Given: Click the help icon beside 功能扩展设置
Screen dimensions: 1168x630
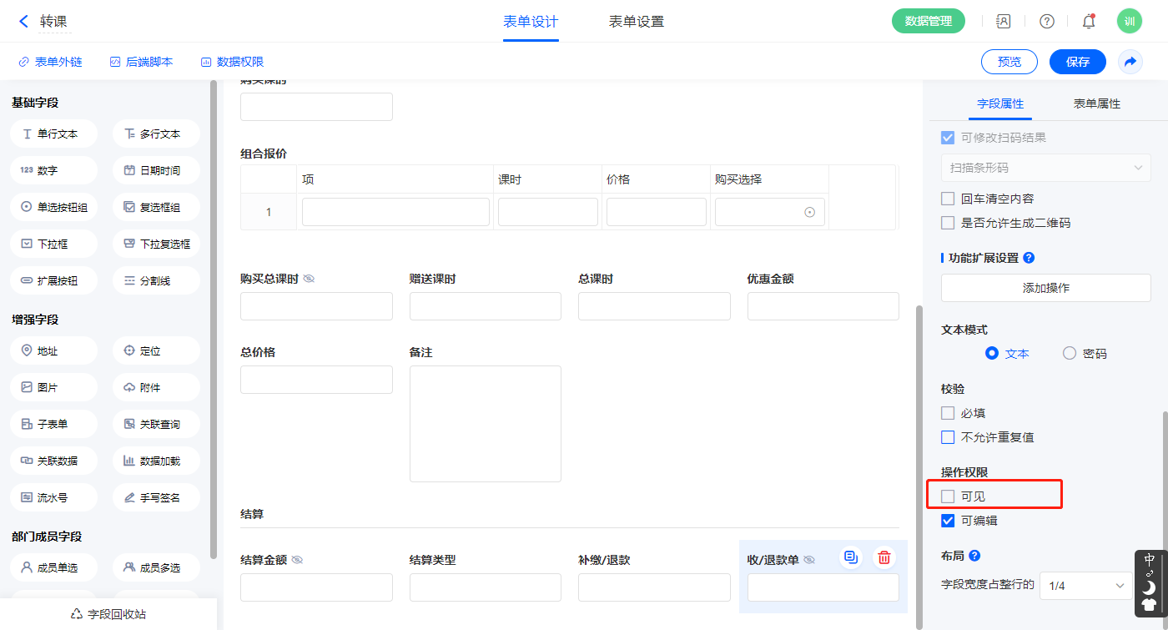Looking at the screenshot, I should (x=1029, y=258).
